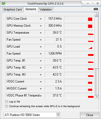Image resolution: width=101 pixels, height=119 pixels.
Task: Click the camera screenshot icon
Action: (x=96, y=9)
